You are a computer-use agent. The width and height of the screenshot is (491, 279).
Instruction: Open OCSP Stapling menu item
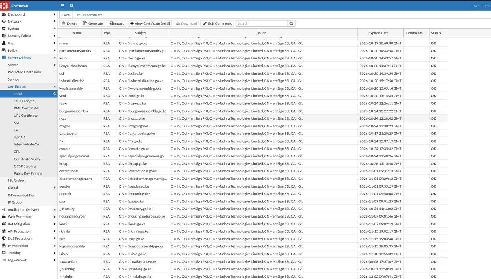tap(25, 166)
